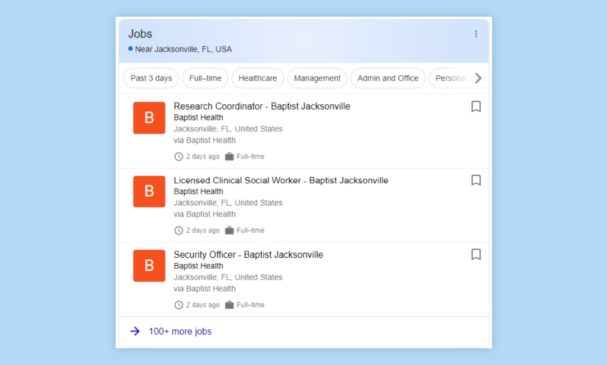Select the Healthcare filter chip
607x365 pixels.
click(258, 78)
